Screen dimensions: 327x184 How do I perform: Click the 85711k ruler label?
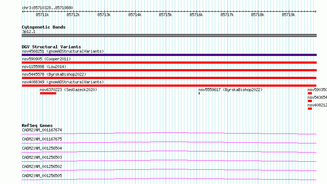(x=42, y=15)
